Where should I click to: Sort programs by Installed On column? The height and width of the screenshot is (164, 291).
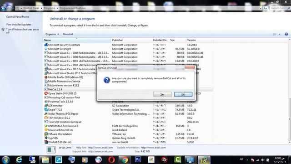click(x=161, y=40)
